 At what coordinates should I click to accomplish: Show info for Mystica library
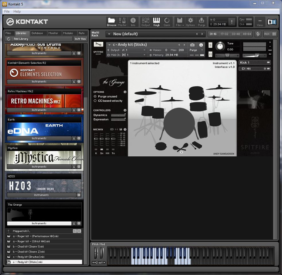tap(74, 167)
